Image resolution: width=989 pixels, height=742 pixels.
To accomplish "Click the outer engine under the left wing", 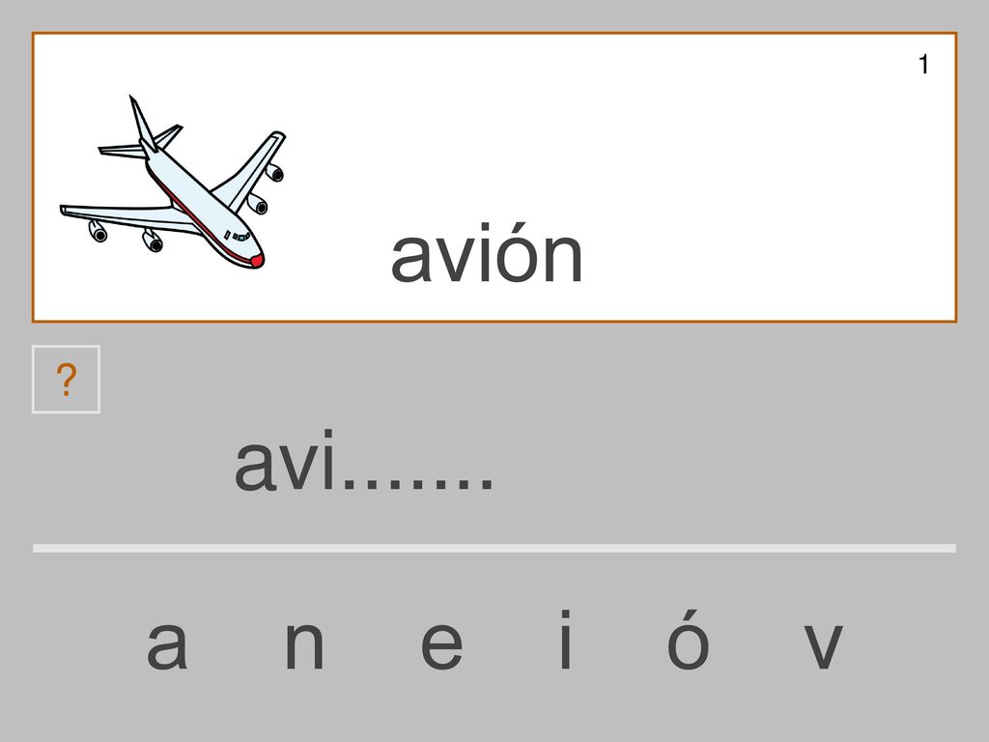I will pos(98,232).
